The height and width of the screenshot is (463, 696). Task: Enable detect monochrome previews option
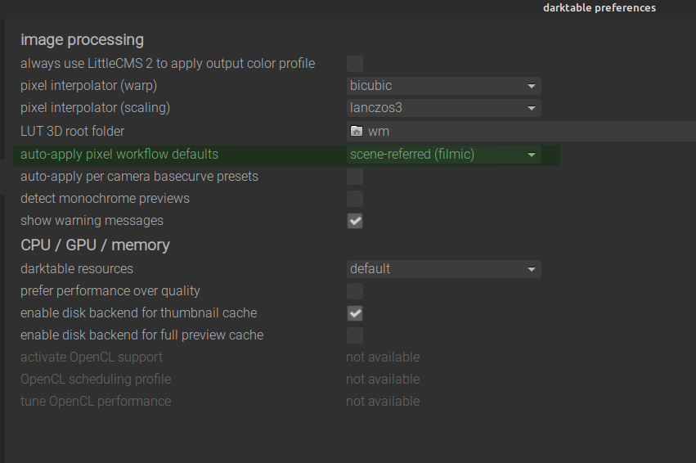coord(355,199)
